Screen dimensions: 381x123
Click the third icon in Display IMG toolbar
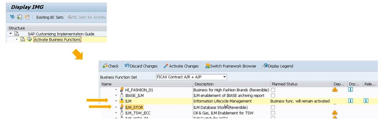coord(27,17)
